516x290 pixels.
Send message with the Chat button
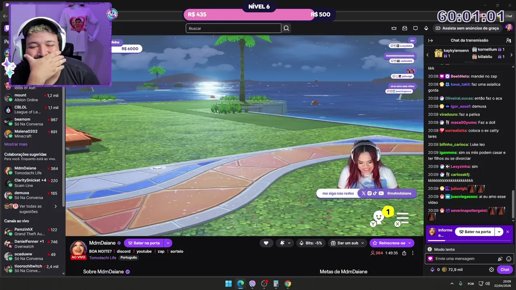[x=505, y=269]
